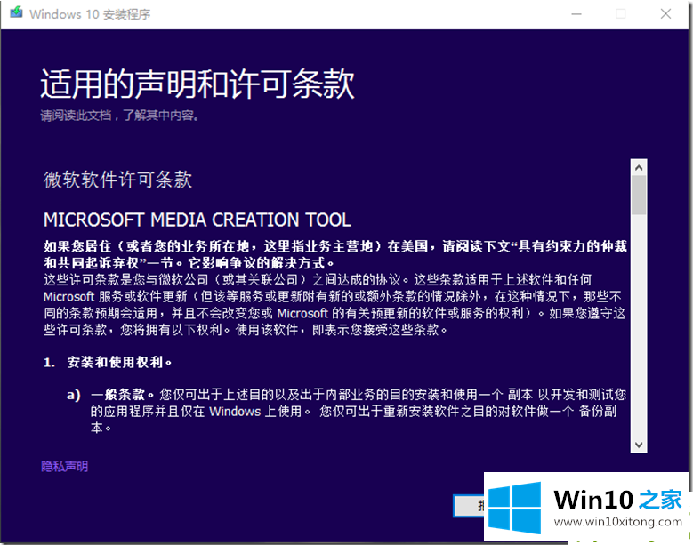693x545 pixels.
Task: Click the bold paragraph starting 如果您居住
Action: (x=335, y=255)
